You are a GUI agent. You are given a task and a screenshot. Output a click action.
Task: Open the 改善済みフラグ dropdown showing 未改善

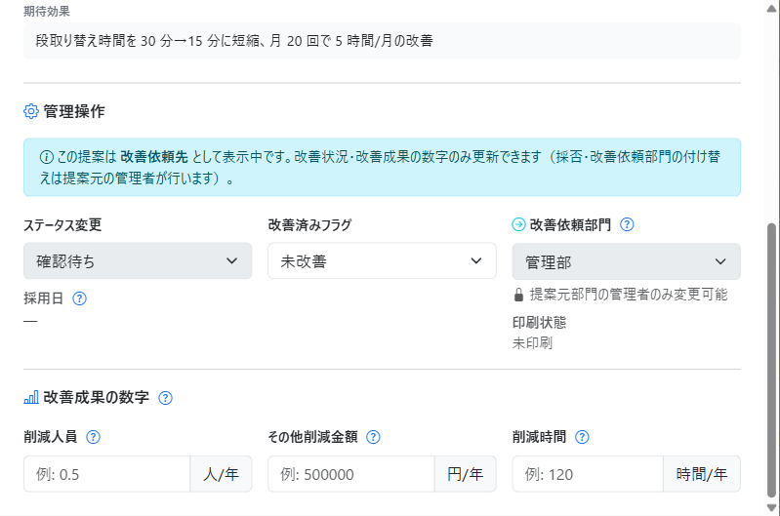click(x=382, y=261)
